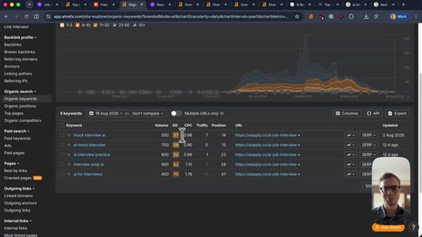Click the Columns button

pyautogui.click(x=347, y=113)
